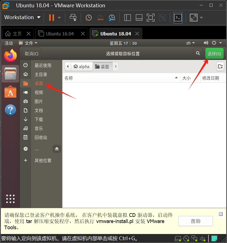
Task: Select 桌面 in the sidebar
Action: point(39,83)
